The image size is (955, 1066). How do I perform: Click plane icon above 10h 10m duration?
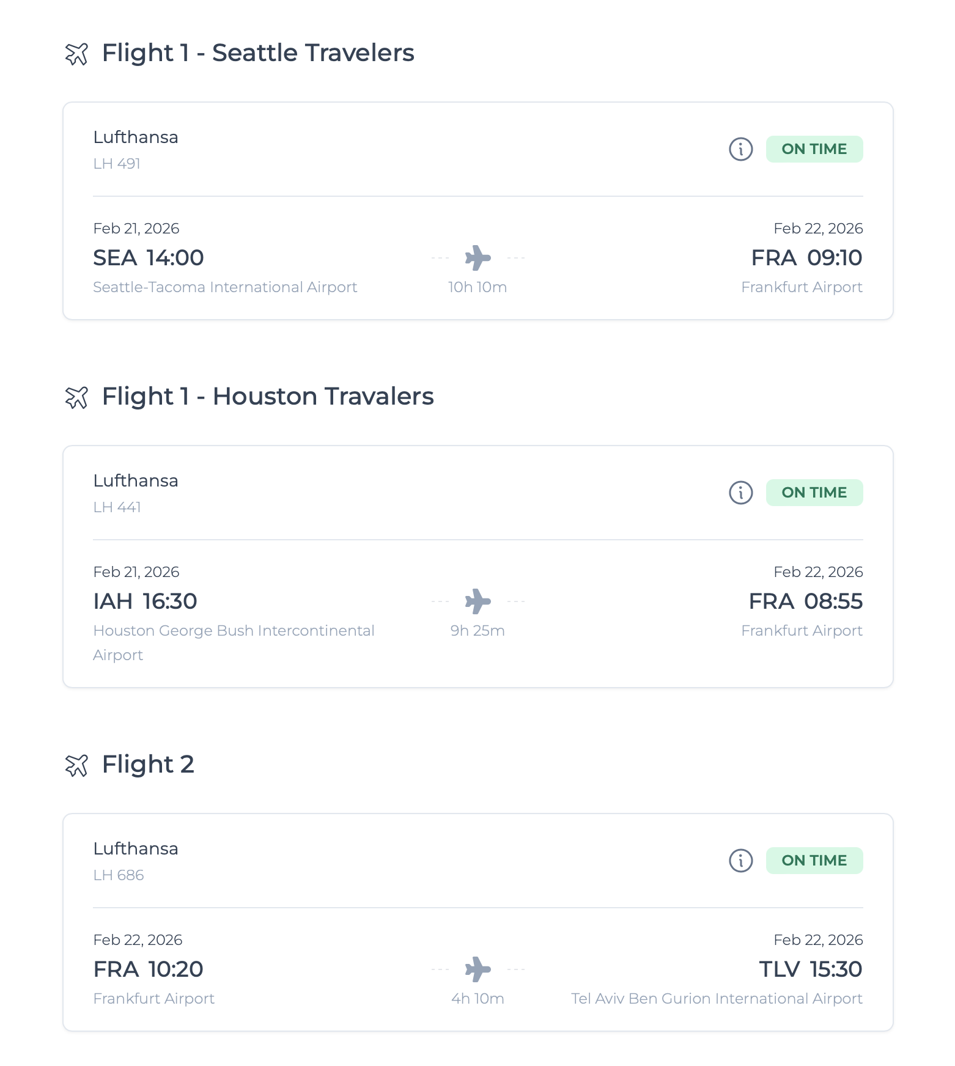coord(478,258)
